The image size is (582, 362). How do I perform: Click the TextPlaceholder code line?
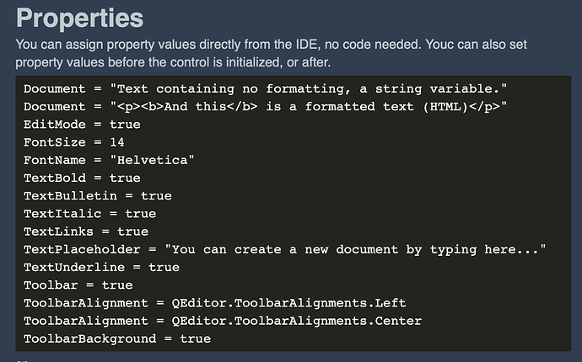285,249
